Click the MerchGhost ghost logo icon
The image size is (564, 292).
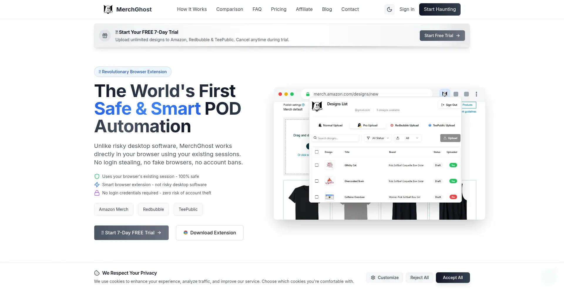point(108,9)
